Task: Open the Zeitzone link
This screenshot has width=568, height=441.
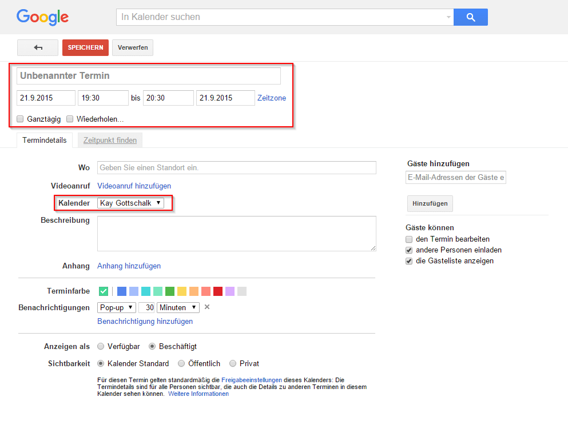Action: 272,98
